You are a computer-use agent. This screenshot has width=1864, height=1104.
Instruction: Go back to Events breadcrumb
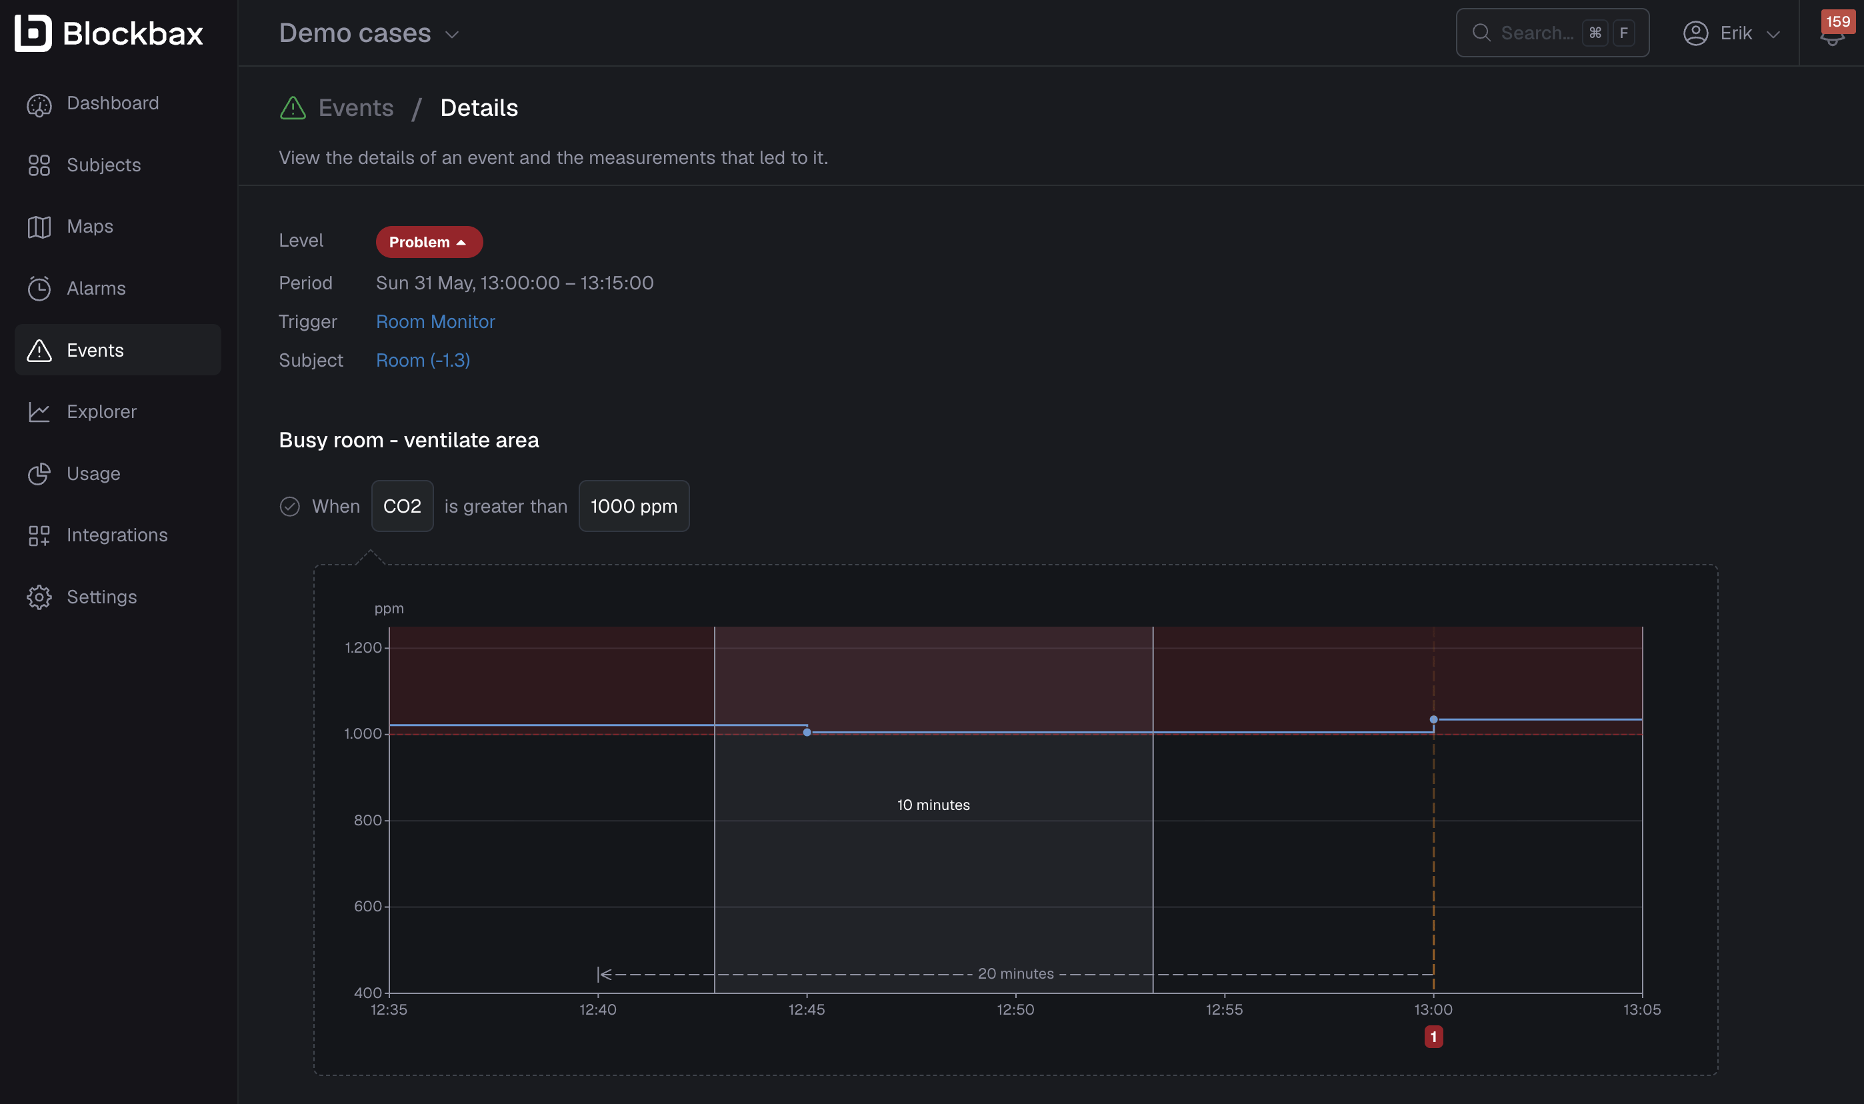point(356,109)
